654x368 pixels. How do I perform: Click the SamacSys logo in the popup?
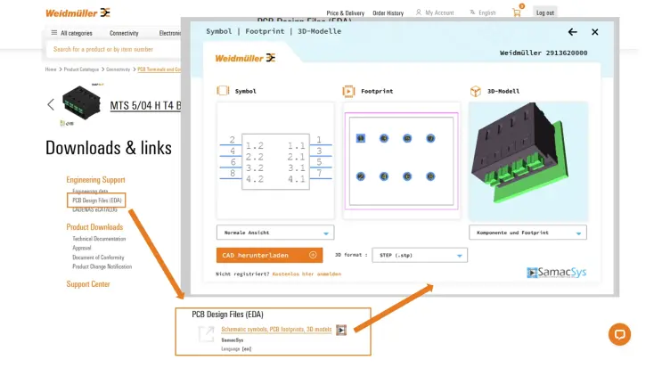[557, 272]
